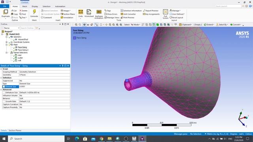Image resolution: width=253 pixels, height=142 pixels.
Task: Open the Worksheet tool
Action: [x=89, y=12]
